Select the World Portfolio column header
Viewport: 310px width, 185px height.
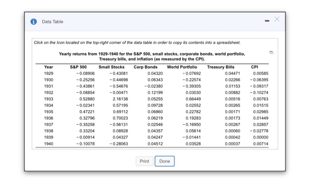click(x=182, y=67)
